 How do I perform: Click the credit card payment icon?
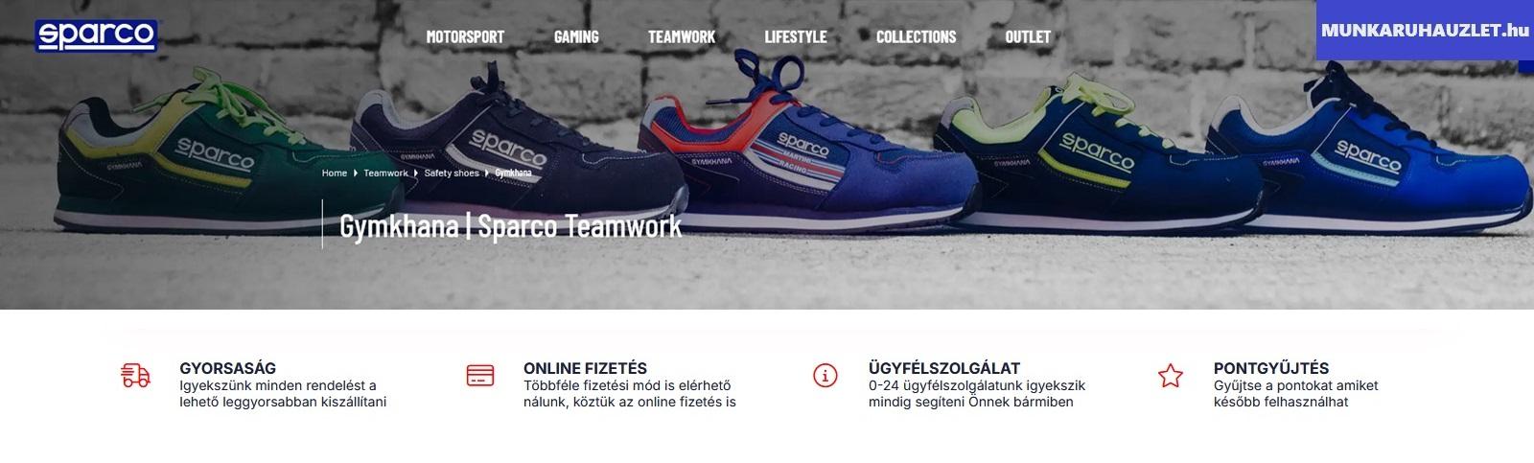coord(480,375)
